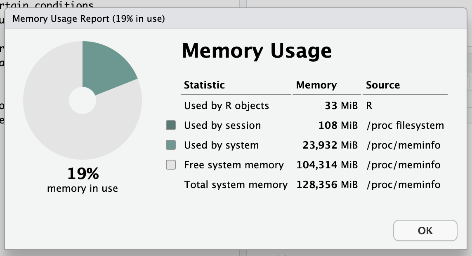Click the 'Used by R objects' label
The height and width of the screenshot is (256, 472).
pos(227,106)
